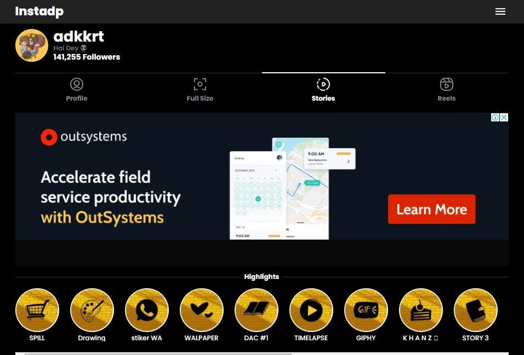Image resolution: width=524 pixels, height=355 pixels.
Task: Open the hamburger menu icon
Action: tap(500, 11)
